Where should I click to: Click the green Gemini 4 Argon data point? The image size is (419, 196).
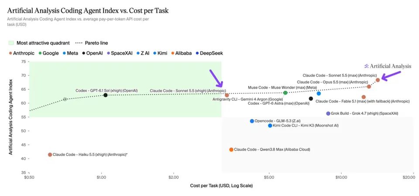point(285,93)
